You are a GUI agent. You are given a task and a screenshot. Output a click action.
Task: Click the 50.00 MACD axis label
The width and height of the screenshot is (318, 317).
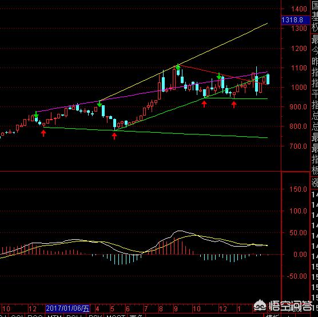(x=298, y=232)
